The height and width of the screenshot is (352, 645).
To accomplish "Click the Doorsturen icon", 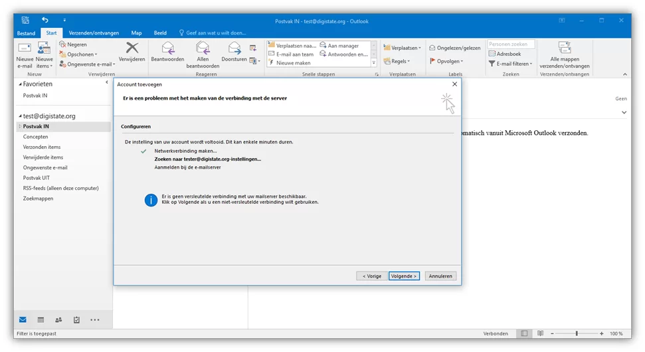I will tap(234, 48).
